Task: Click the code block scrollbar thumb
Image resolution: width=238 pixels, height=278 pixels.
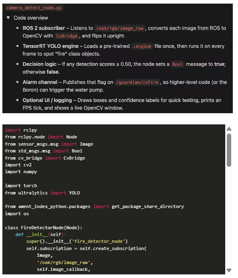Action: pyautogui.click(x=229, y=150)
